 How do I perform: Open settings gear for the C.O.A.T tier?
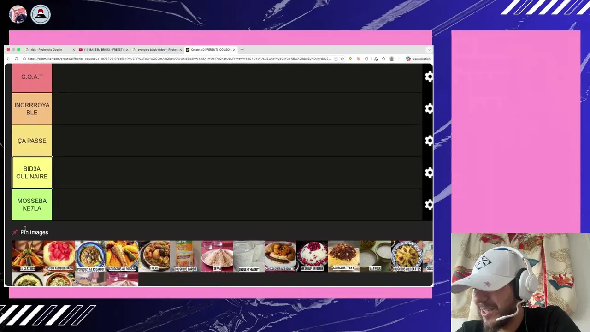429,77
